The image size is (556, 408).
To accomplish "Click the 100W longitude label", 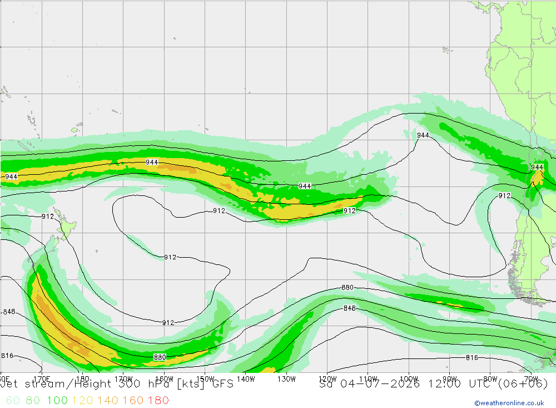I will click(x=409, y=379).
